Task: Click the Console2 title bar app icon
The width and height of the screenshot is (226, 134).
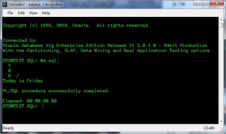Action: click(x=5, y=4)
